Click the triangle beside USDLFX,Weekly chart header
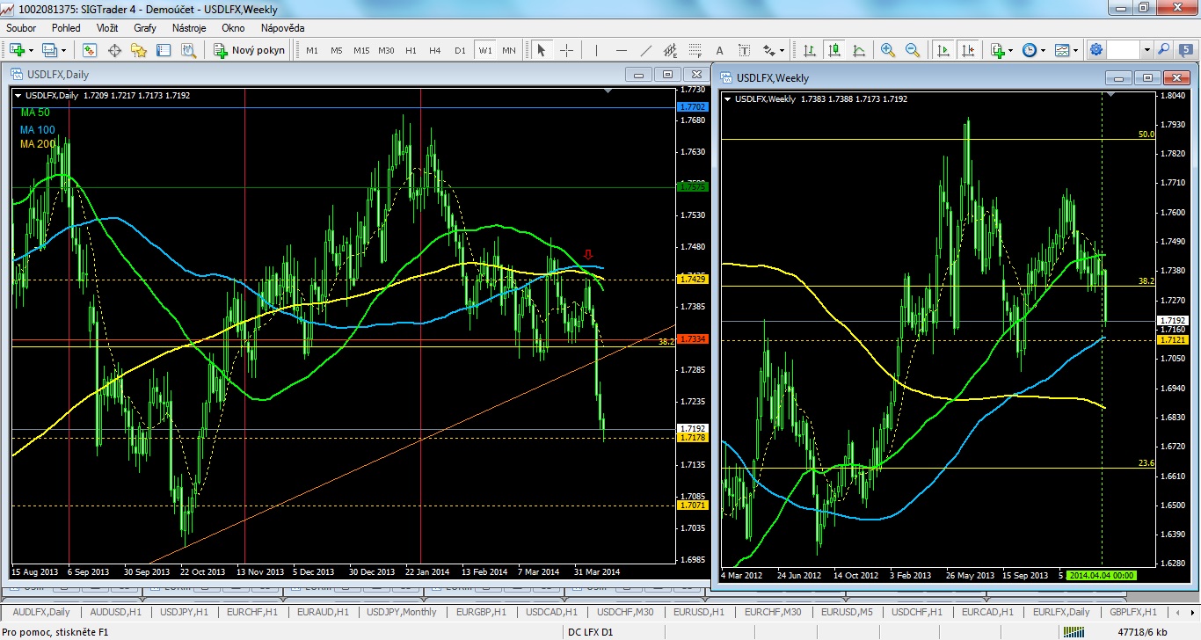Image resolution: width=1201 pixels, height=640 pixels. (x=728, y=99)
